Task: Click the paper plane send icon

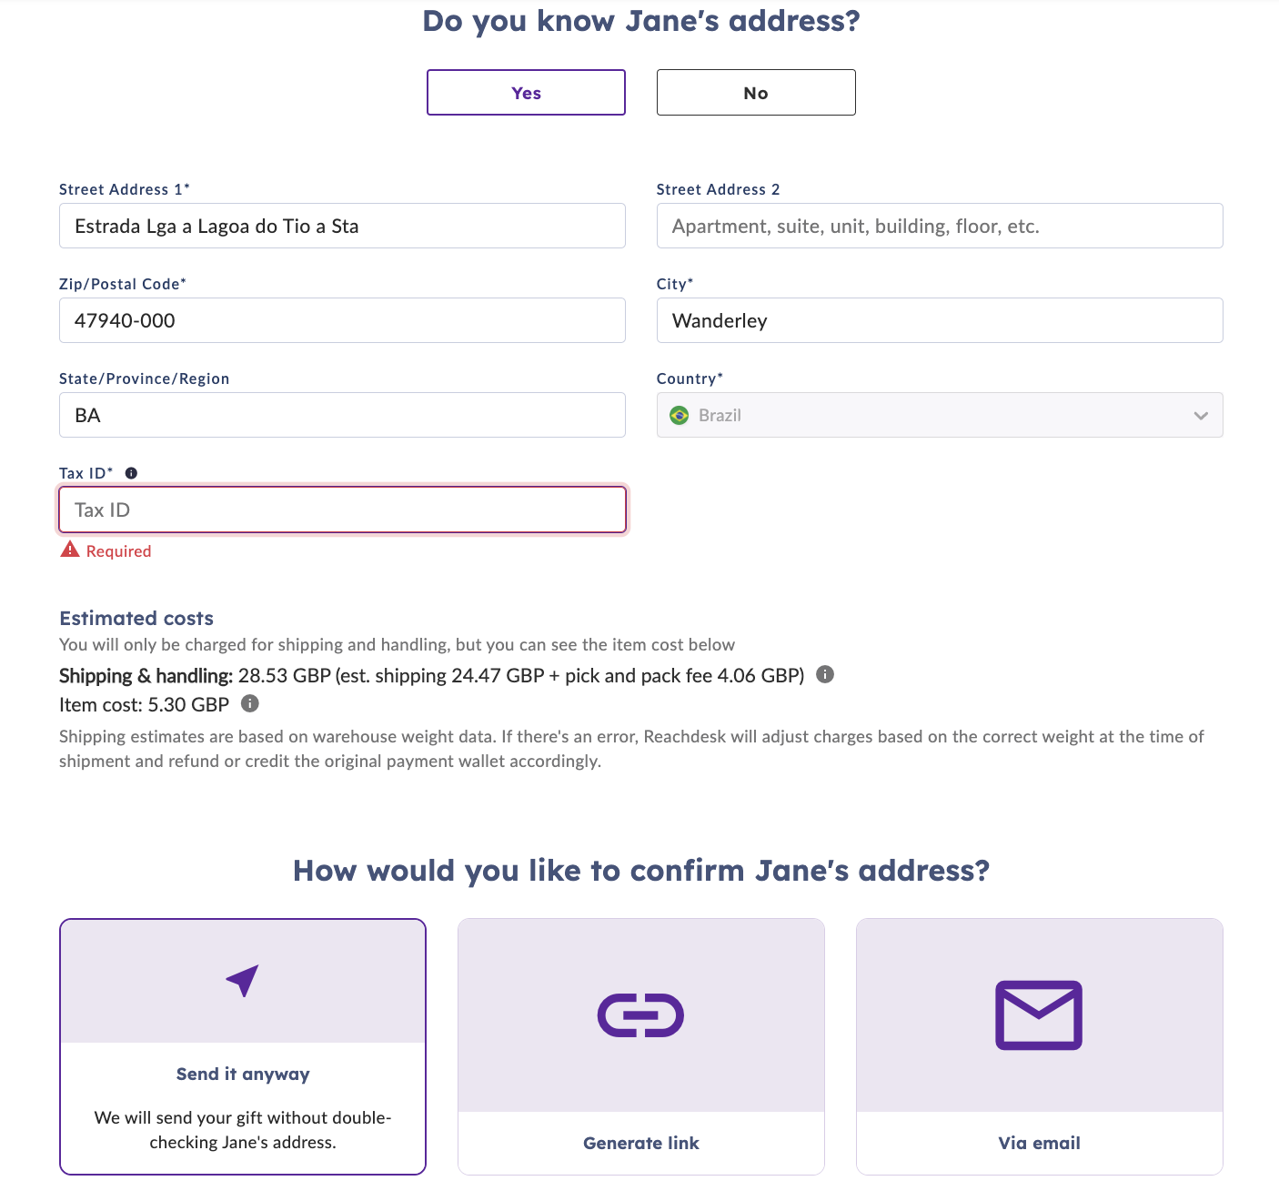Action: (x=242, y=981)
